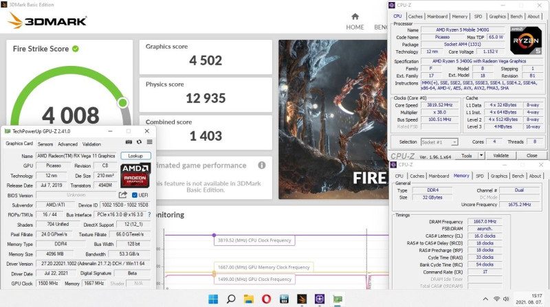Open Graphics tab in lower CPU-Z
The image size is (550, 307).
point(499,176)
